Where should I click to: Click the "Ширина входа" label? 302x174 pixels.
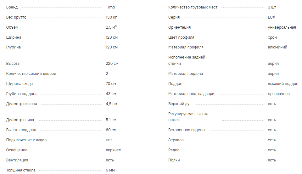[20, 84]
